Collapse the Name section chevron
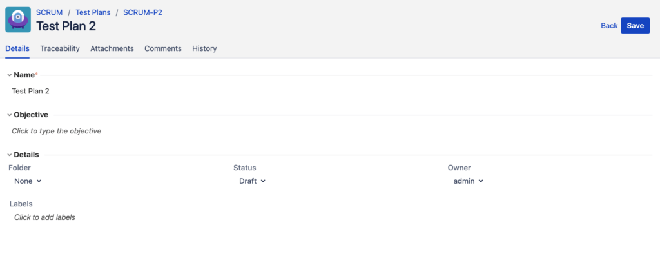 click(x=9, y=75)
